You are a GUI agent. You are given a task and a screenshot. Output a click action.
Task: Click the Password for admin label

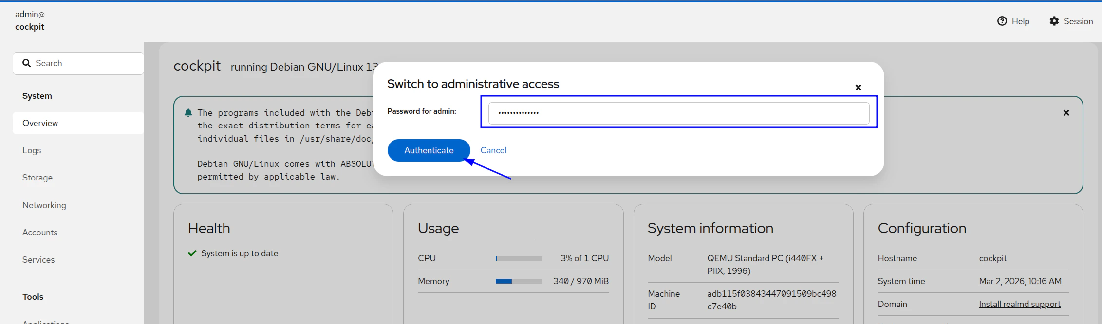coord(422,111)
